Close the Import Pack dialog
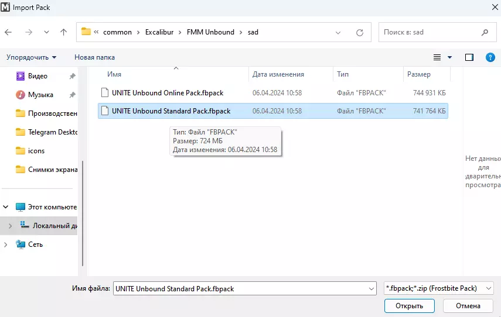The width and height of the screenshot is (501, 317). pos(495,7)
